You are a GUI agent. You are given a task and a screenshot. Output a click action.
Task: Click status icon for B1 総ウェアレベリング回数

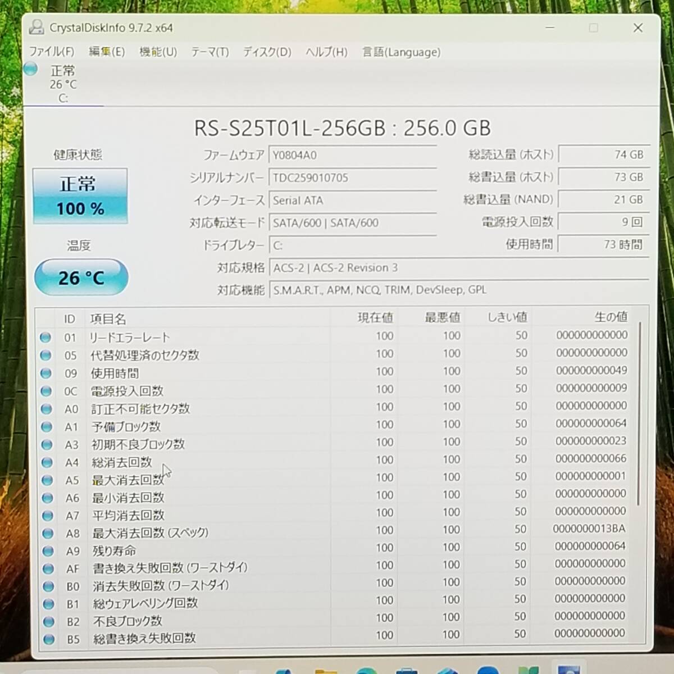[48, 604]
